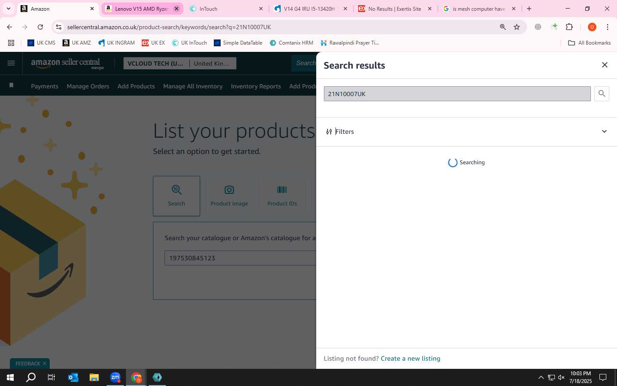Click the Filters sliders icon
The image size is (617, 386).
coord(329,132)
